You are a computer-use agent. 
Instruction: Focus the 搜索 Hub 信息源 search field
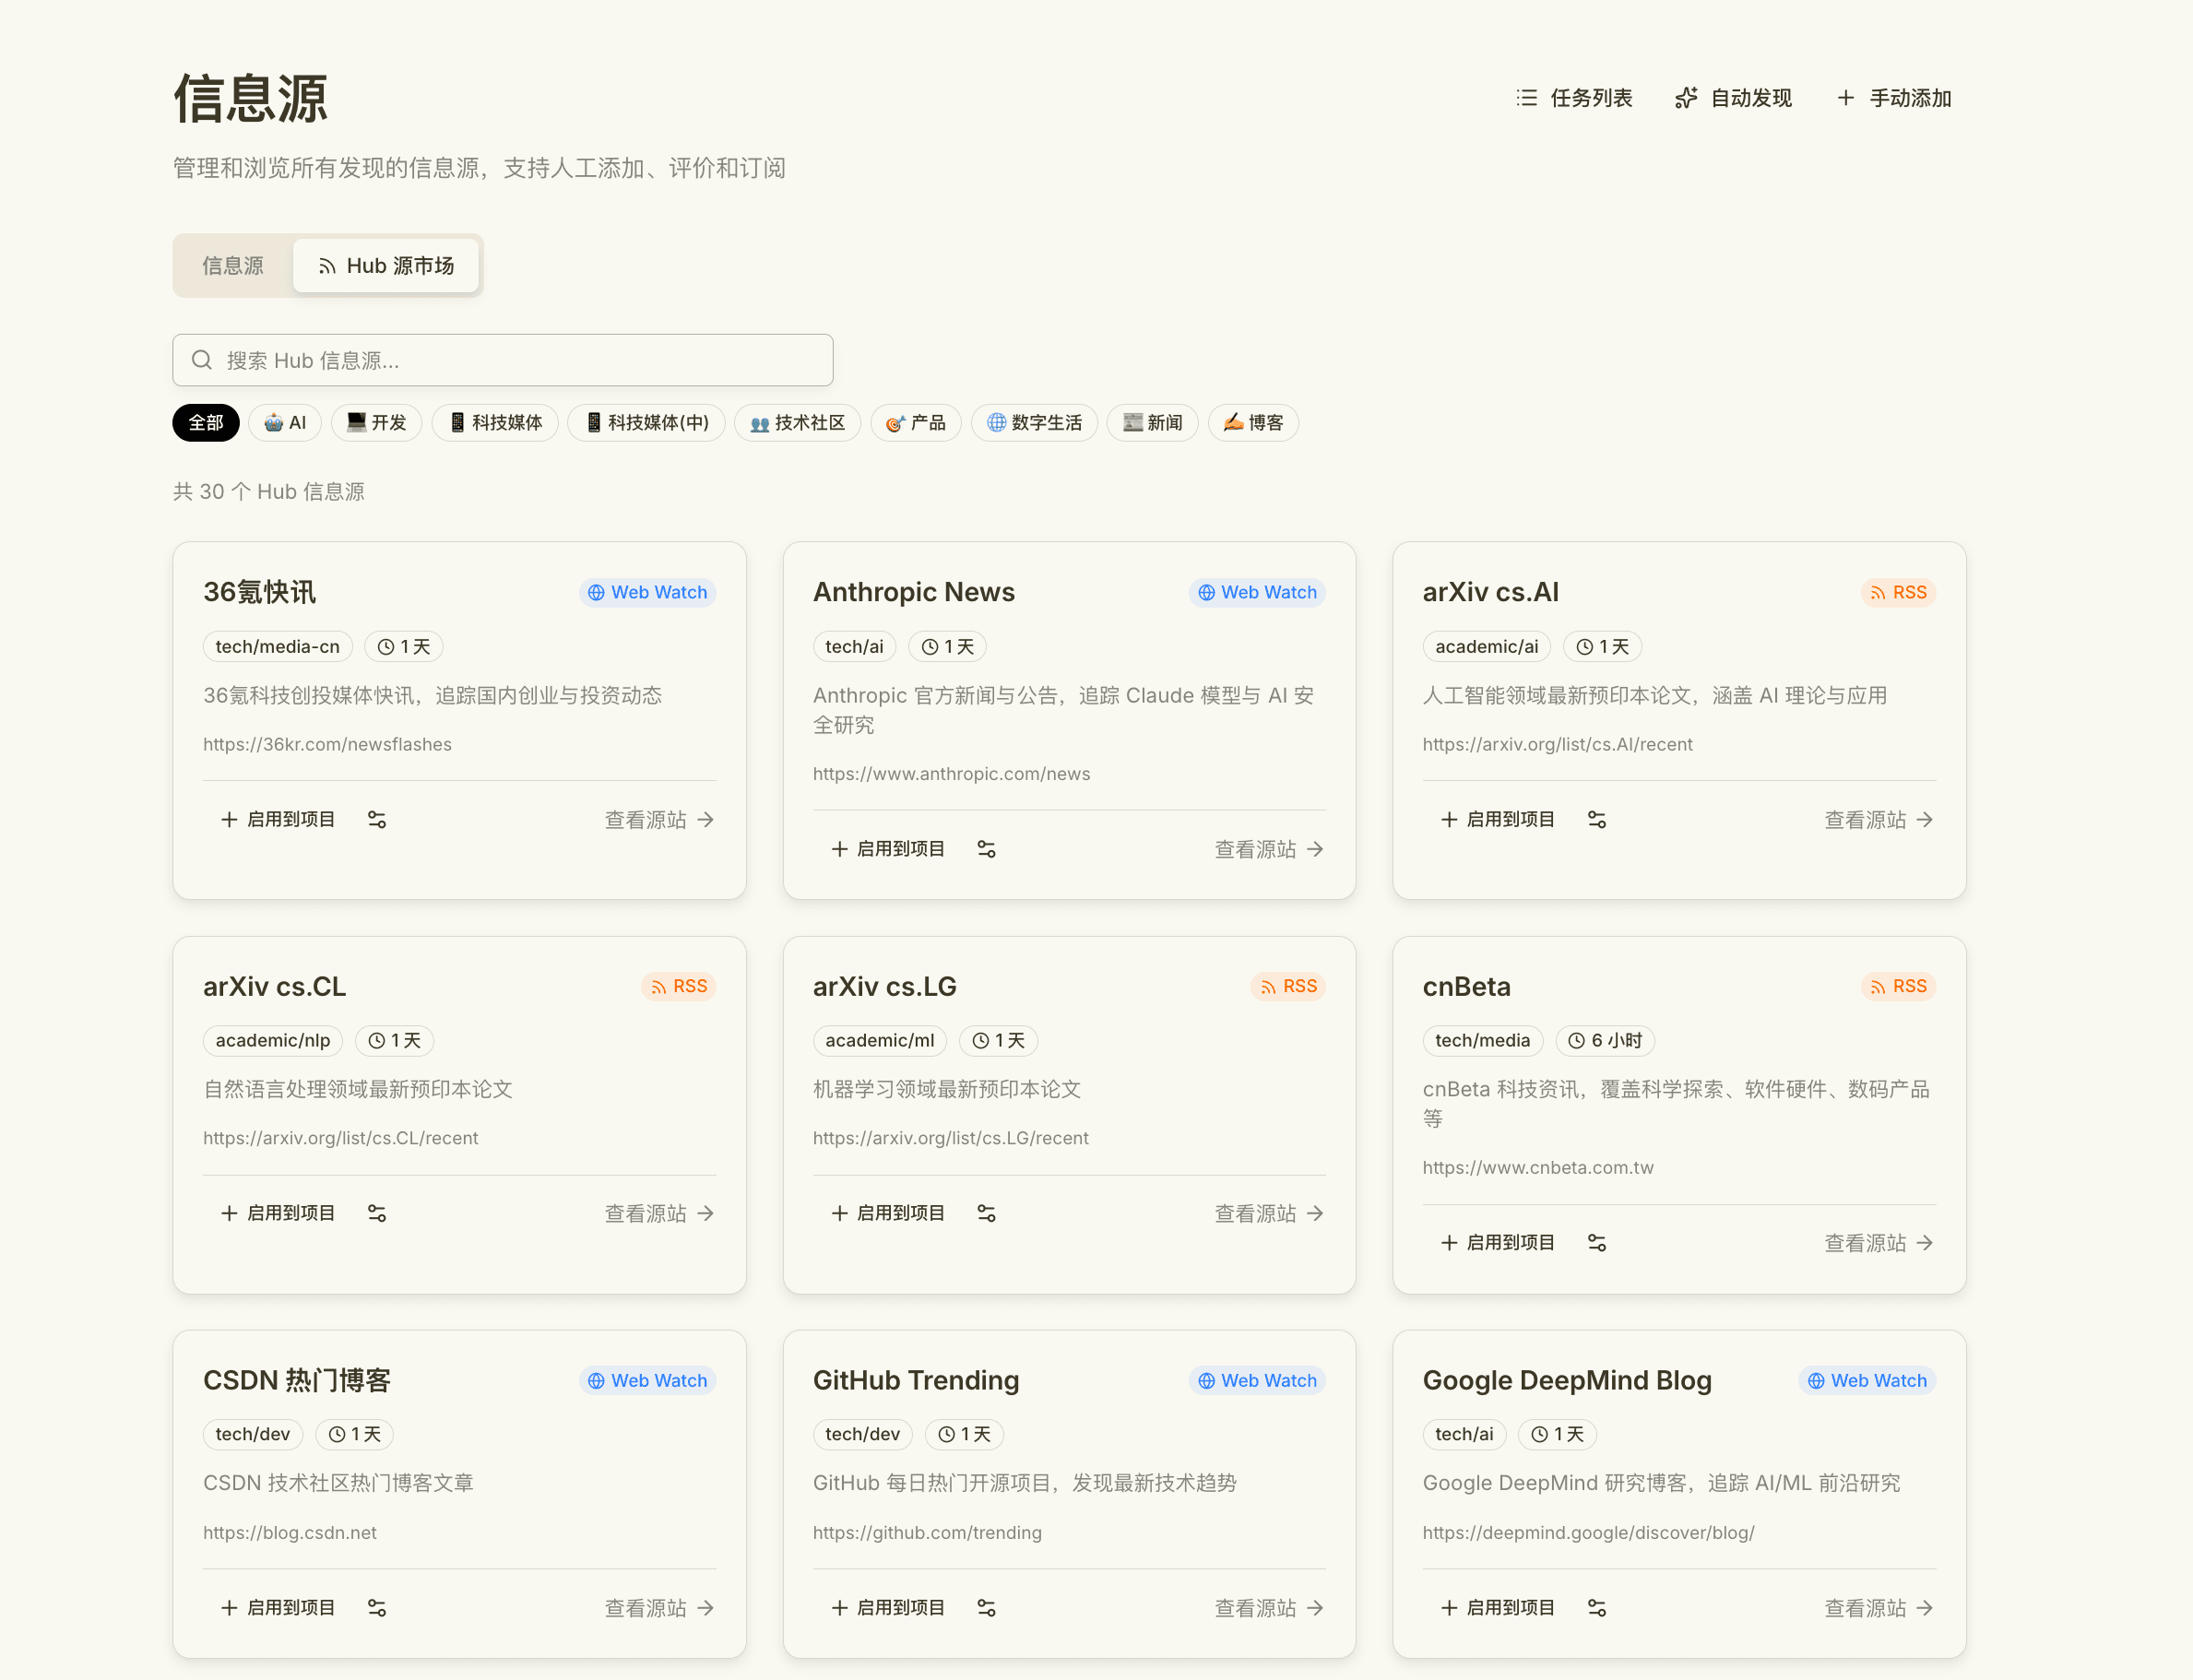tap(503, 360)
